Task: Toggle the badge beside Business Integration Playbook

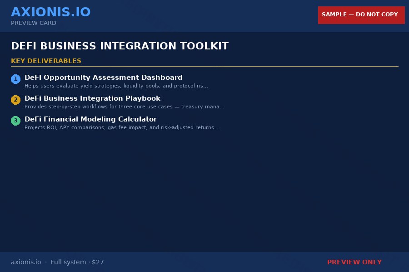Action: [15, 100]
